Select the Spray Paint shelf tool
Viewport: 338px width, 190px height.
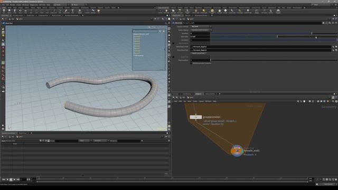[66, 11]
